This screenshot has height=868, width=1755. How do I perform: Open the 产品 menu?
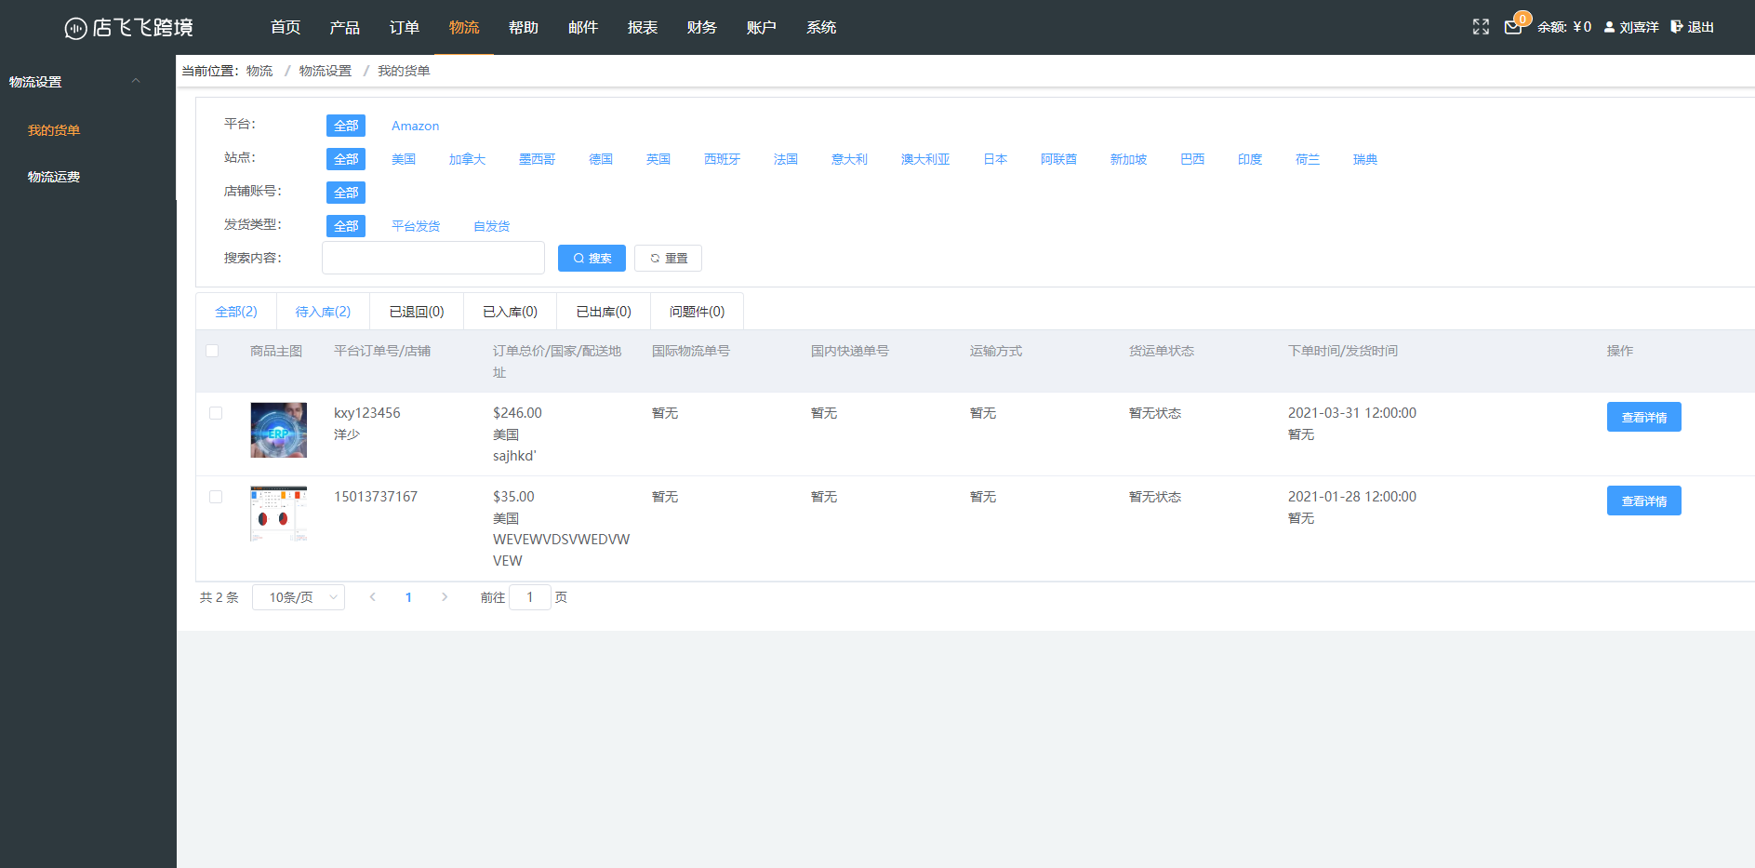tap(345, 28)
